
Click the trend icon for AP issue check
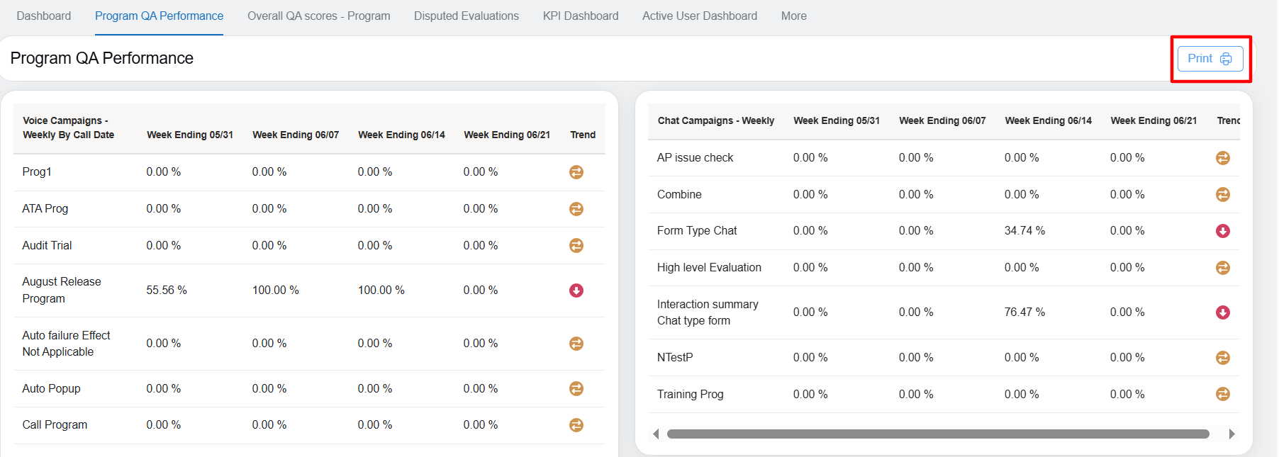tap(1222, 158)
